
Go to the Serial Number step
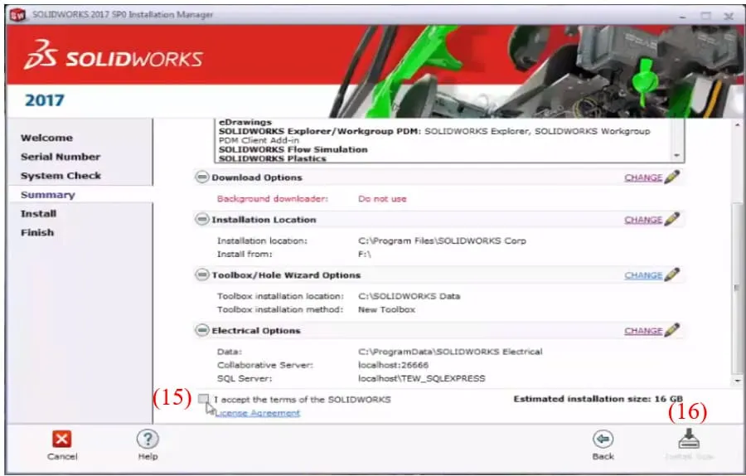tap(61, 157)
